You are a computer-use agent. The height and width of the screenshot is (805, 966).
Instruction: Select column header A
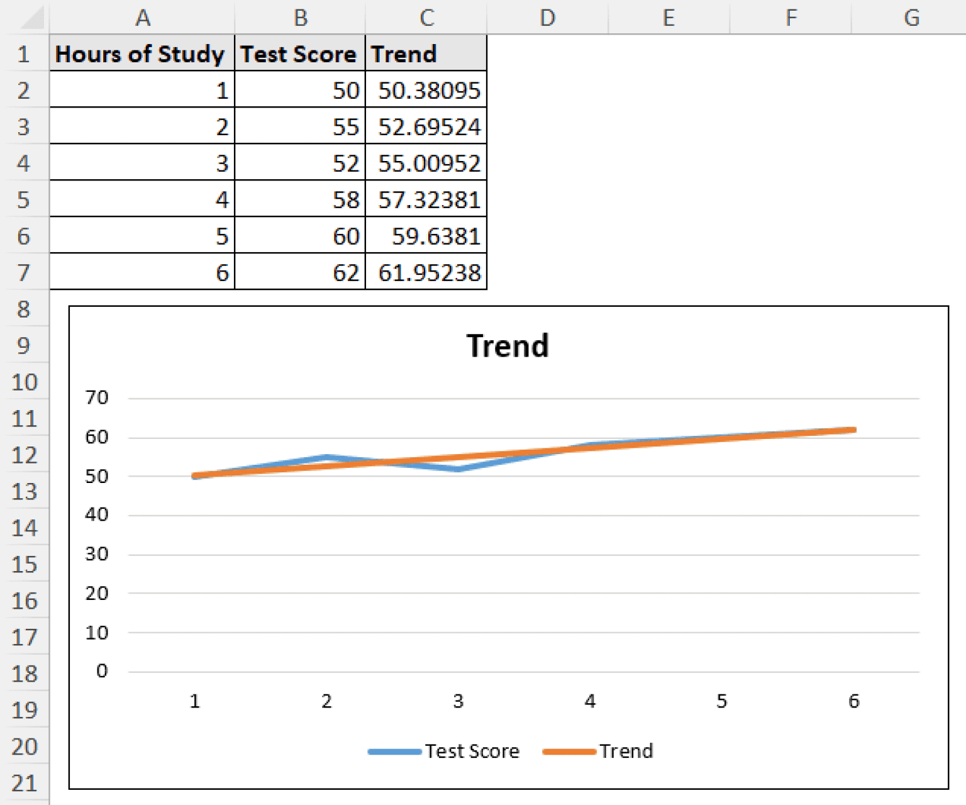(143, 18)
